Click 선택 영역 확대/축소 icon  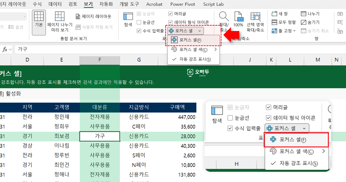click(x=255, y=17)
